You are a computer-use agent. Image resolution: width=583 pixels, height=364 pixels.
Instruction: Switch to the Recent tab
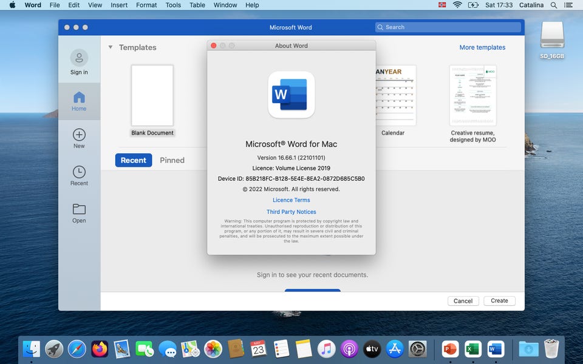click(x=134, y=160)
